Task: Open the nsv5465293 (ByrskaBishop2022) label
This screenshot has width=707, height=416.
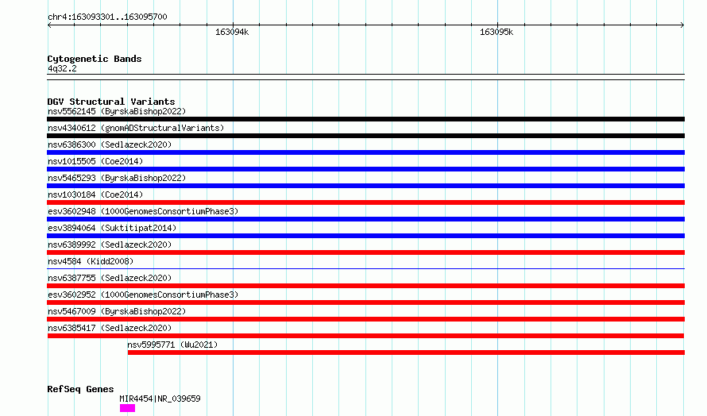Action: (x=117, y=178)
